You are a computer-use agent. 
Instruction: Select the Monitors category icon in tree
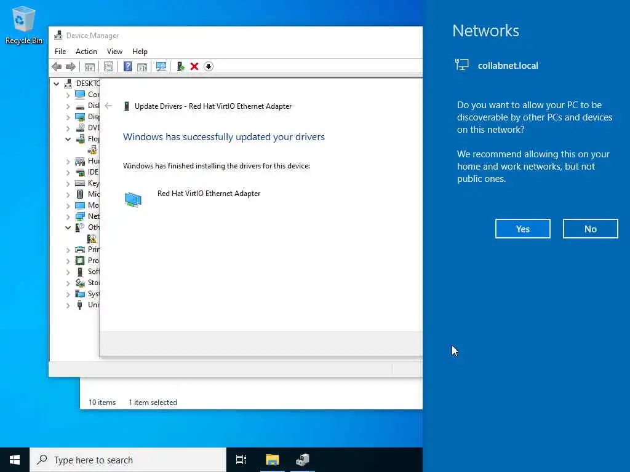80,205
